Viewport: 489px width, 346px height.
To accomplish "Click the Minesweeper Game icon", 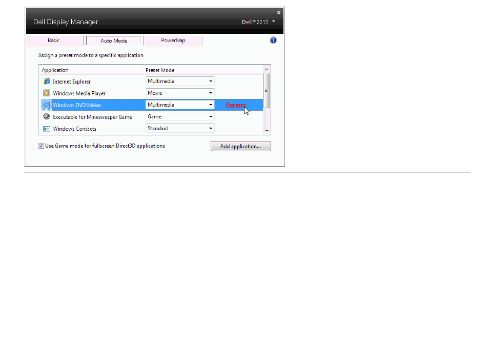I will (x=47, y=116).
